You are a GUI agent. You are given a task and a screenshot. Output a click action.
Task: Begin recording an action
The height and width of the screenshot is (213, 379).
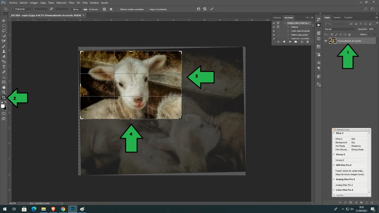pyautogui.click(x=284, y=42)
